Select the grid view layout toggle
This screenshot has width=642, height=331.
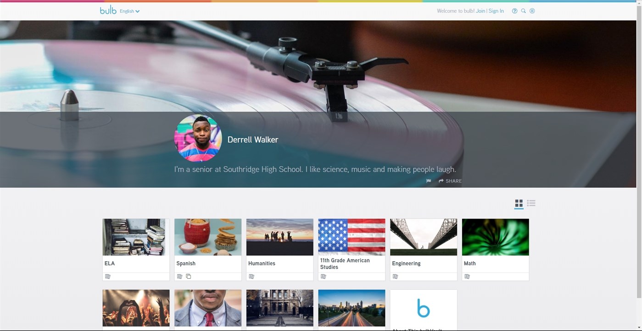pos(518,203)
